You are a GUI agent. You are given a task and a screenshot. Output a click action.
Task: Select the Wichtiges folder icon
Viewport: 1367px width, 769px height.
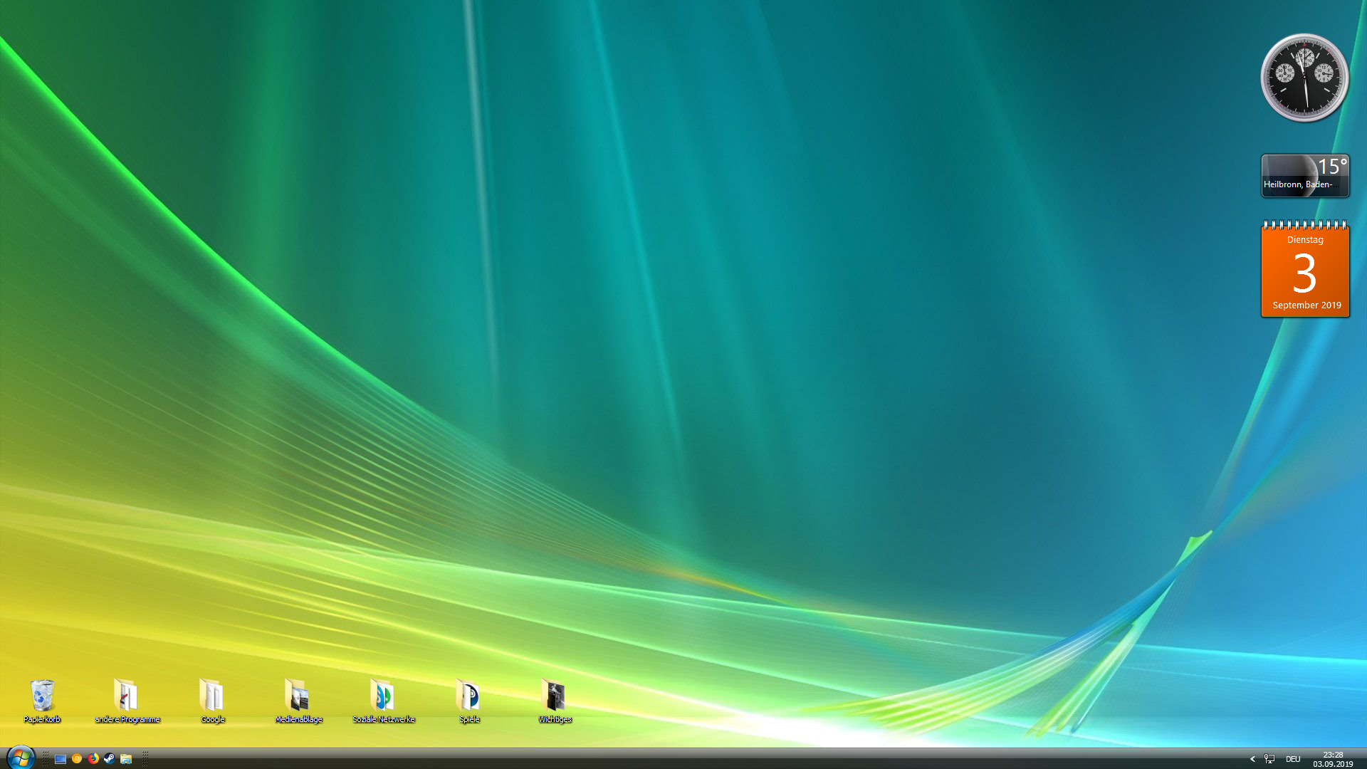[555, 696]
